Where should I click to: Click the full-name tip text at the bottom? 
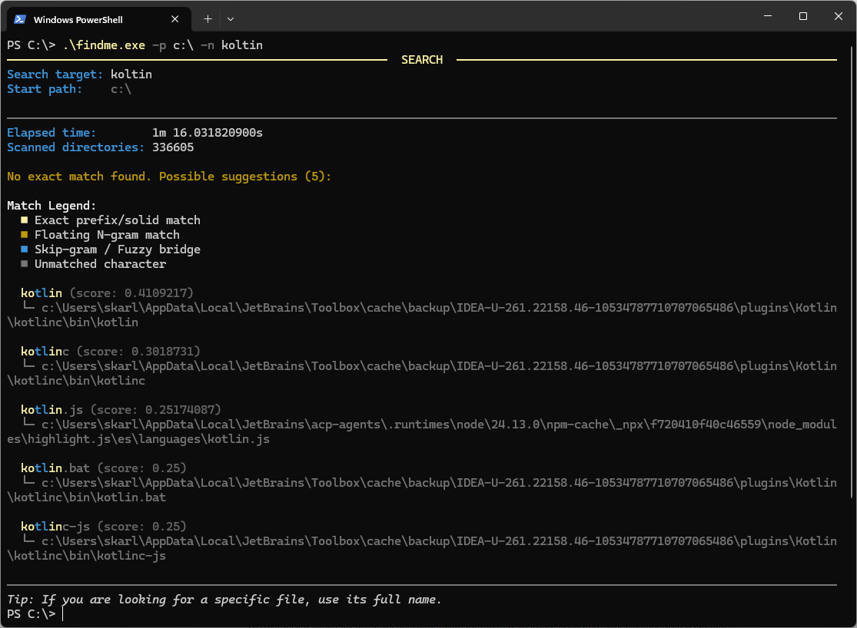pos(223,599)
